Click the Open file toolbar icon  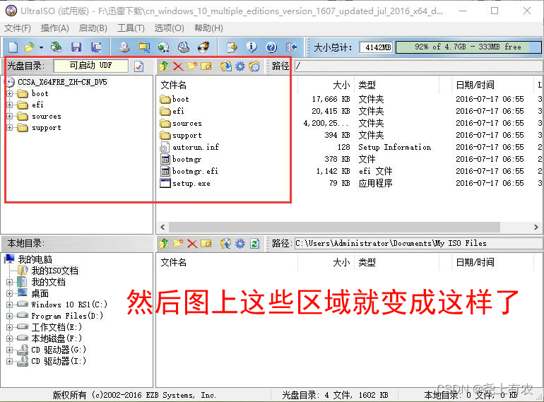pyautogui.click(x=30, y=47)
